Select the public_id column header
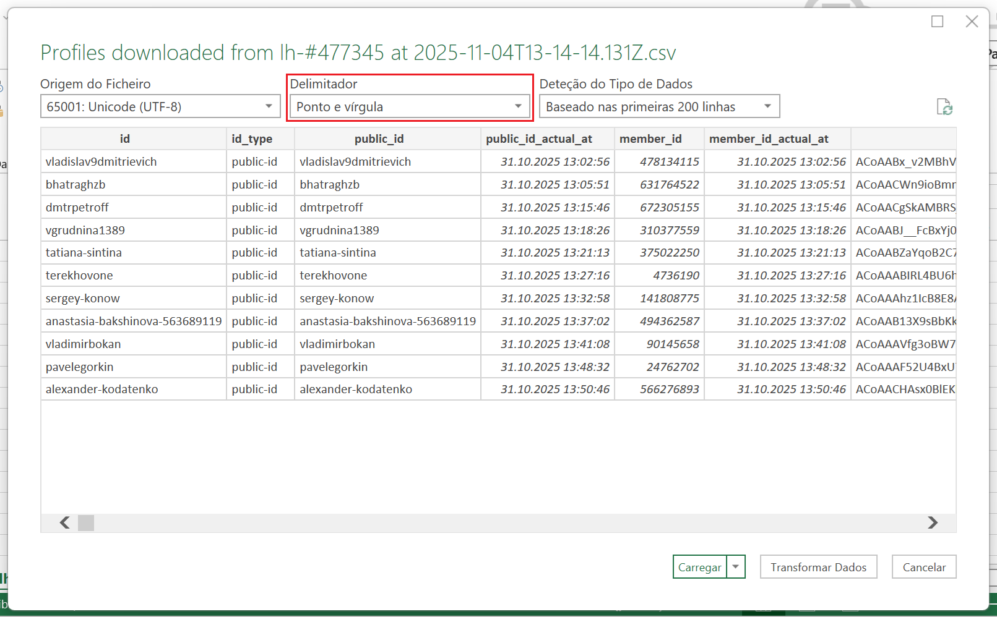 click(x=379, y=139)
